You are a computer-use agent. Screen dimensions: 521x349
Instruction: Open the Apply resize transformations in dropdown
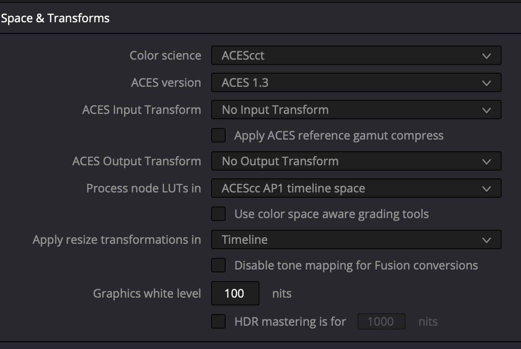(x=356, y=240)
